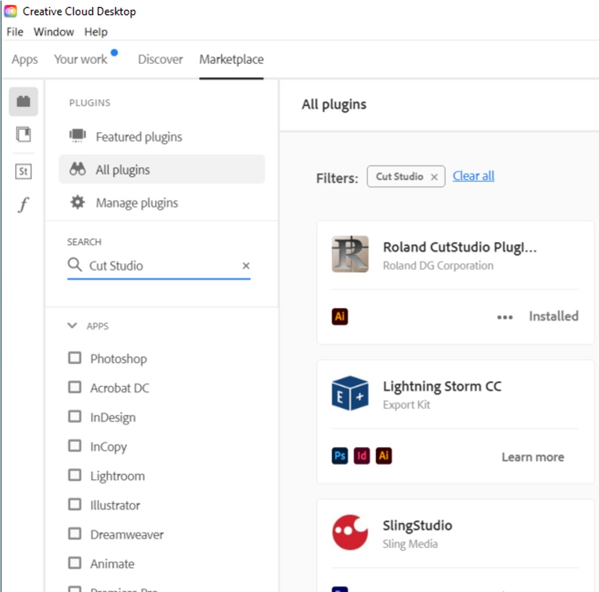Image resolution: width=599 pixels, height=592 pixels.
Task: Enable the Photoshop app filter
Action: tap(75, 358)
